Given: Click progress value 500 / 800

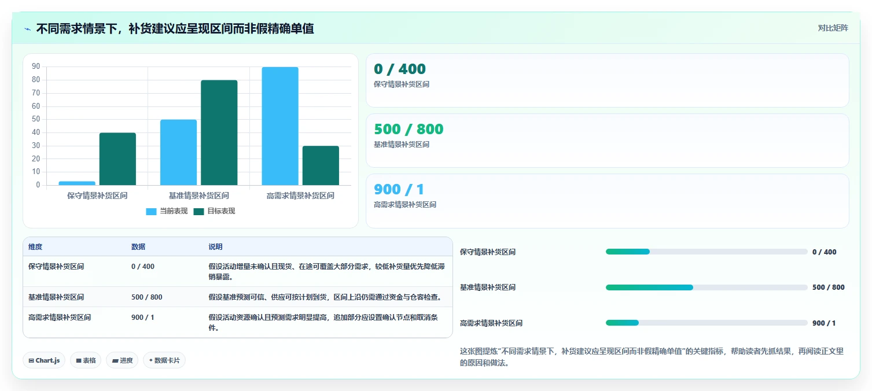Looking at the screenshot, I should 829,287.
